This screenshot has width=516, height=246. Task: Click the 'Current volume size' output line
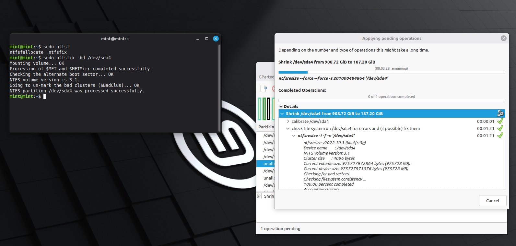point(357,163)
